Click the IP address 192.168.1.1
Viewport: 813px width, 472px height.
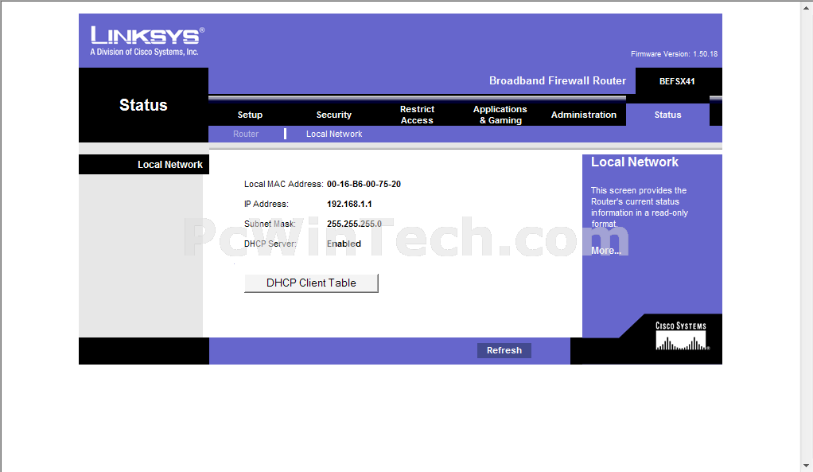pos(349,204)
